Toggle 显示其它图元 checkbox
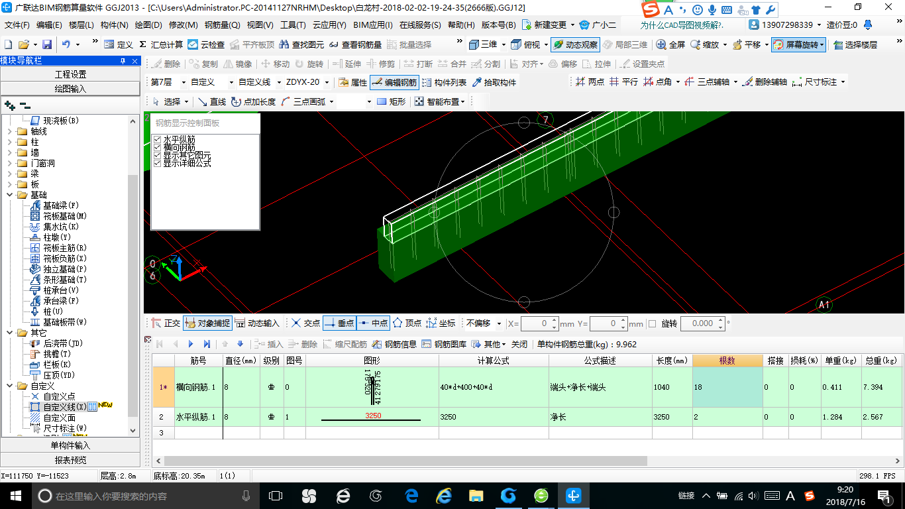This screenshot has width=905, height=509. 157,155
